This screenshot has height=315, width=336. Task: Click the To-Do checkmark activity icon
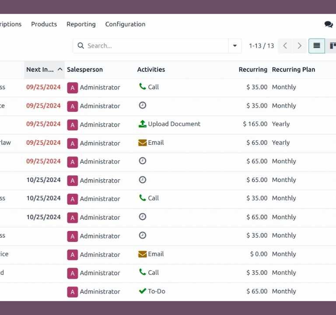coord(142,291)
